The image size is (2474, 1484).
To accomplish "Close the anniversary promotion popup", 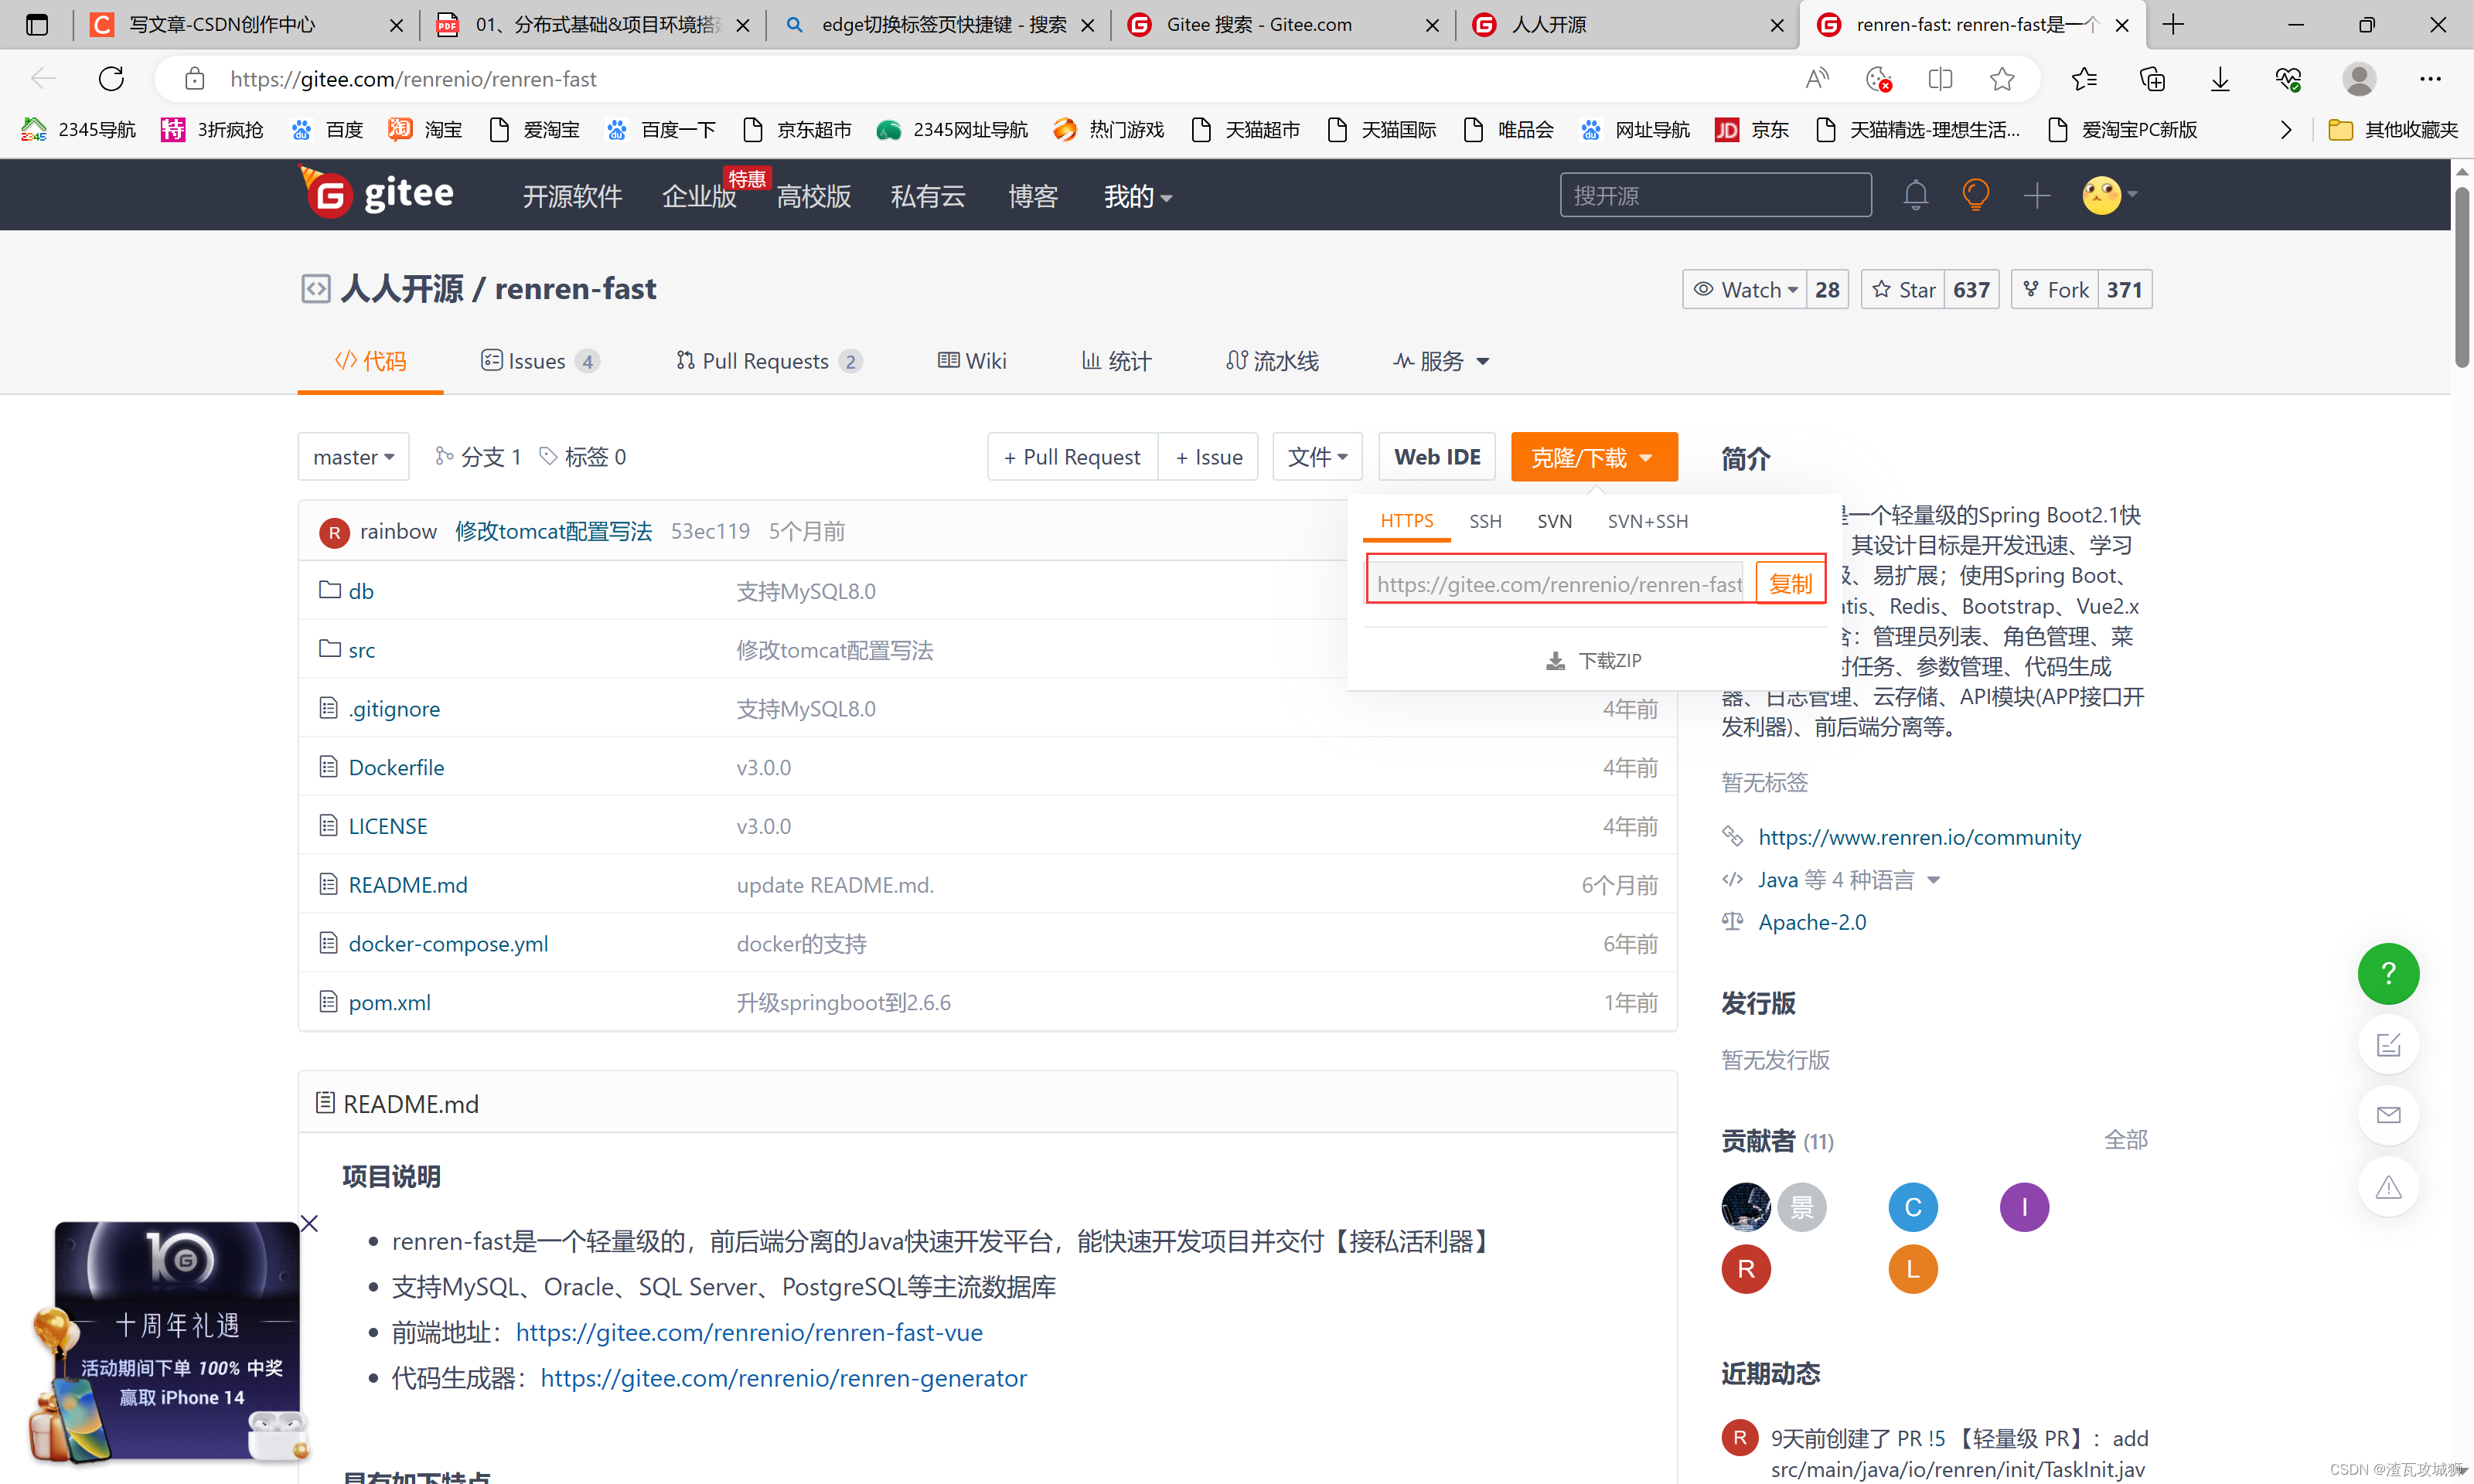I will click(310, 1223).
